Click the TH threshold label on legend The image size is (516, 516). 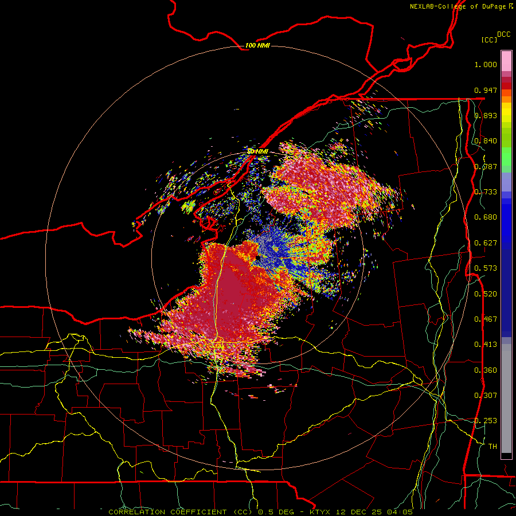492,447
